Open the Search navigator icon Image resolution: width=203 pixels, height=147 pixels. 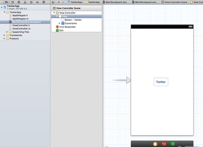point(19,2)
